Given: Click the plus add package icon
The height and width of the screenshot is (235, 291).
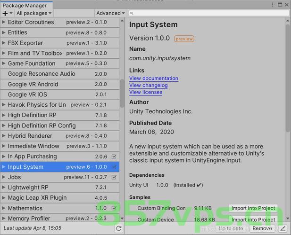Looking at the screenshot, I should tap(5, 13).
